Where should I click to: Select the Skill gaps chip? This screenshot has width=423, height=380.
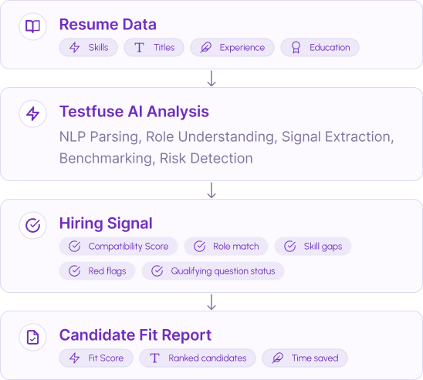tap(313, 246)
